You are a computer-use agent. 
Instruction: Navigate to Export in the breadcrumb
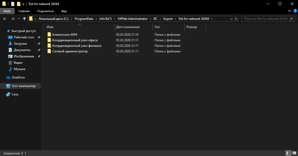tap(168, 19)
